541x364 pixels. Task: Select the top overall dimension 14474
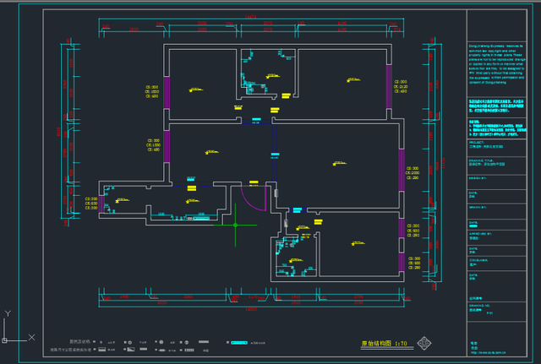tap(250, 17)
